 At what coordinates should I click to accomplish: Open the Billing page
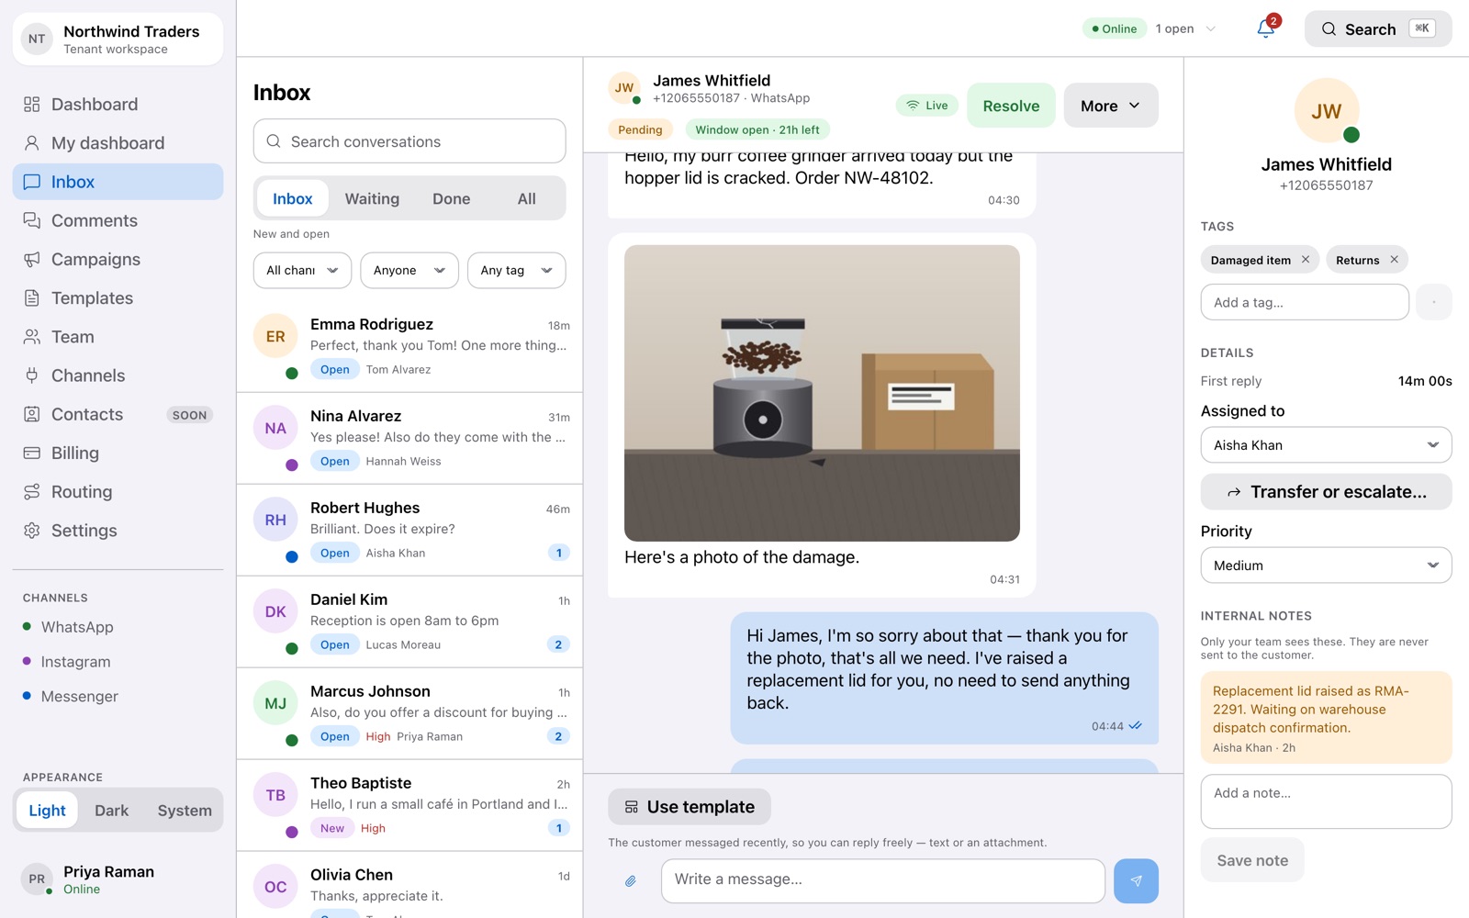pos(118,453)
